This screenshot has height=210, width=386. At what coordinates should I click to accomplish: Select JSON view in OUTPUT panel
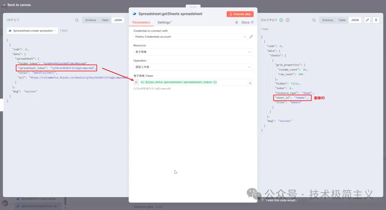[x=355, y=20]
